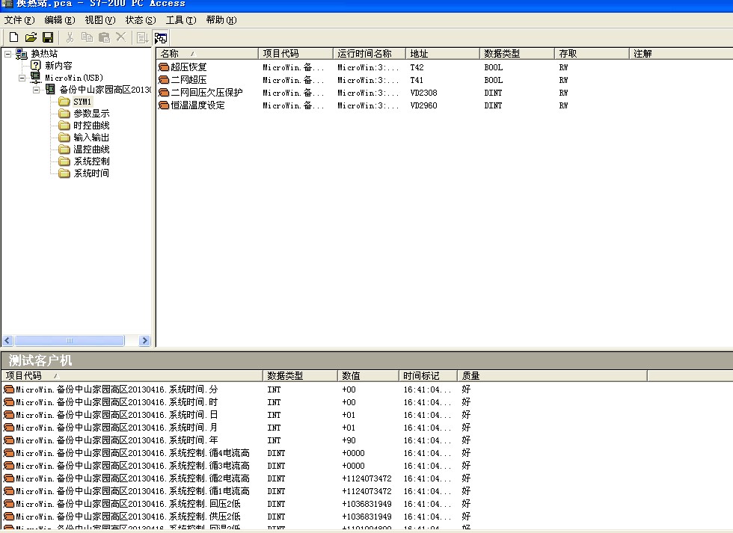Add current items to test client
The height and width of the screenshot is (533, 733).
tap(142, 37)
